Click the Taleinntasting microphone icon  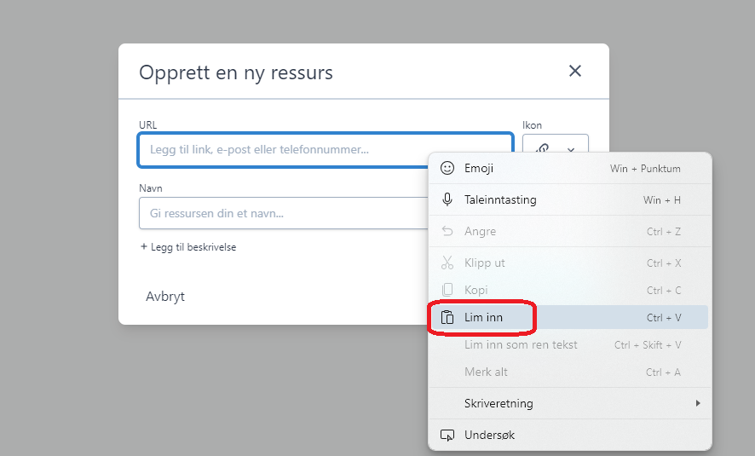click(x=447, y=200)
